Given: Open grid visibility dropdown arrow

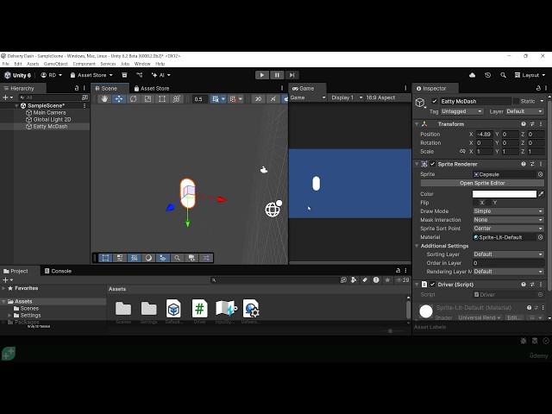Looking at the screenshot, I should (223, 99).
